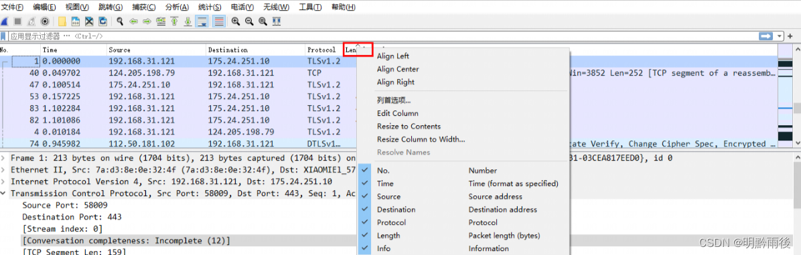Click the restart capture icon
The height and width of the screenshot is (255, 801).
[x=31, y=21]
